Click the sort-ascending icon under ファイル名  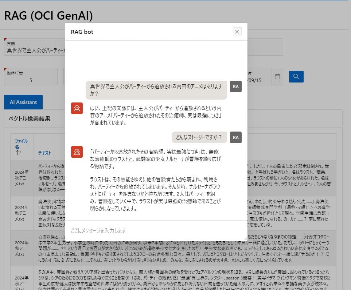click(x=19, y=153)
